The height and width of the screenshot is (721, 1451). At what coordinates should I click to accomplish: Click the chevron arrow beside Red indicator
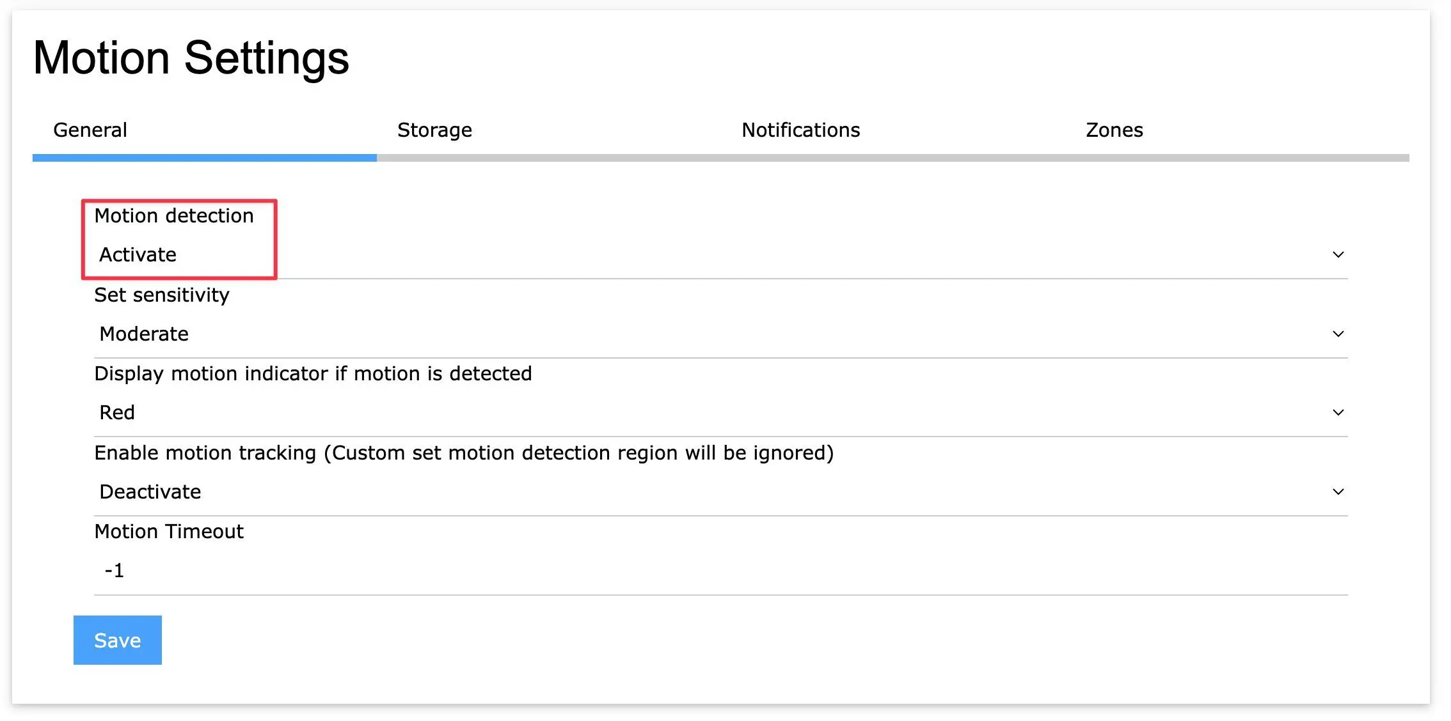pyautogui.click(x=1338, y=413)
